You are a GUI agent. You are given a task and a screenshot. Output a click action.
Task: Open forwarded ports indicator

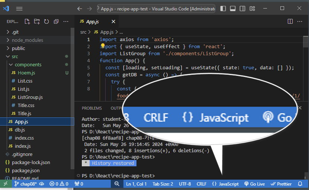(79, 184)
